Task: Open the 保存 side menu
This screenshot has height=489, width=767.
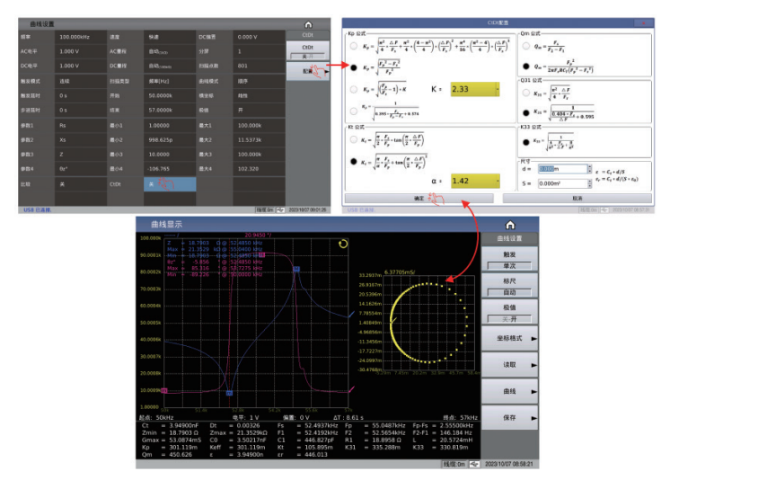Action: 509,417
